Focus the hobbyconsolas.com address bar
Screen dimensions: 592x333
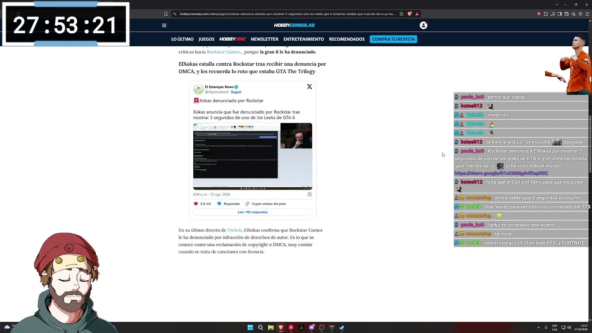(x=287, y=14)
